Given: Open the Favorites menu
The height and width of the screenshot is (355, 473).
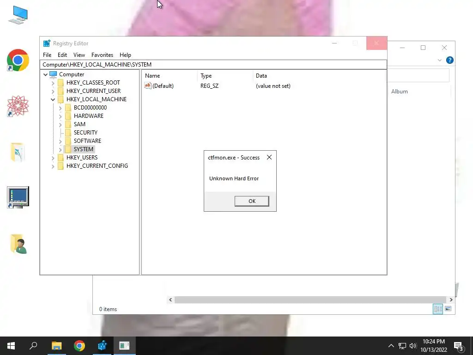Looking at the screenshot, I should 102,55.
